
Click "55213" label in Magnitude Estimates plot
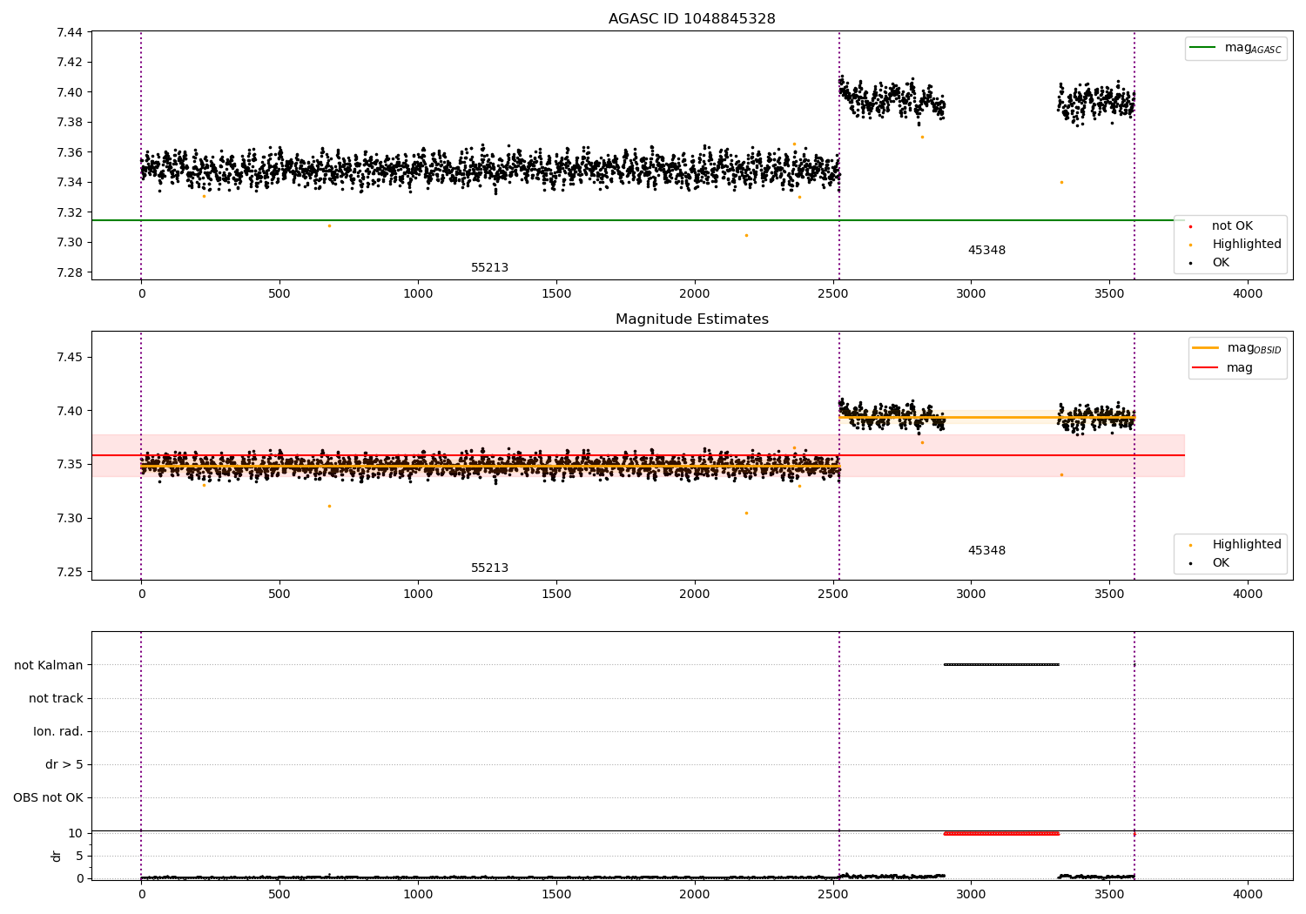(489, 568)
